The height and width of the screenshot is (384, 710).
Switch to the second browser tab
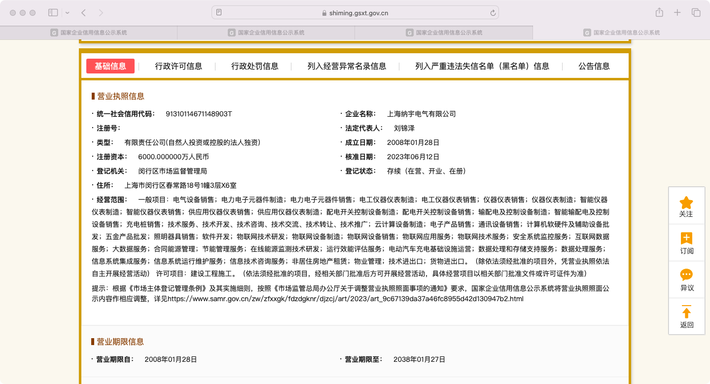pyautogui.click(x=266, y=33)
